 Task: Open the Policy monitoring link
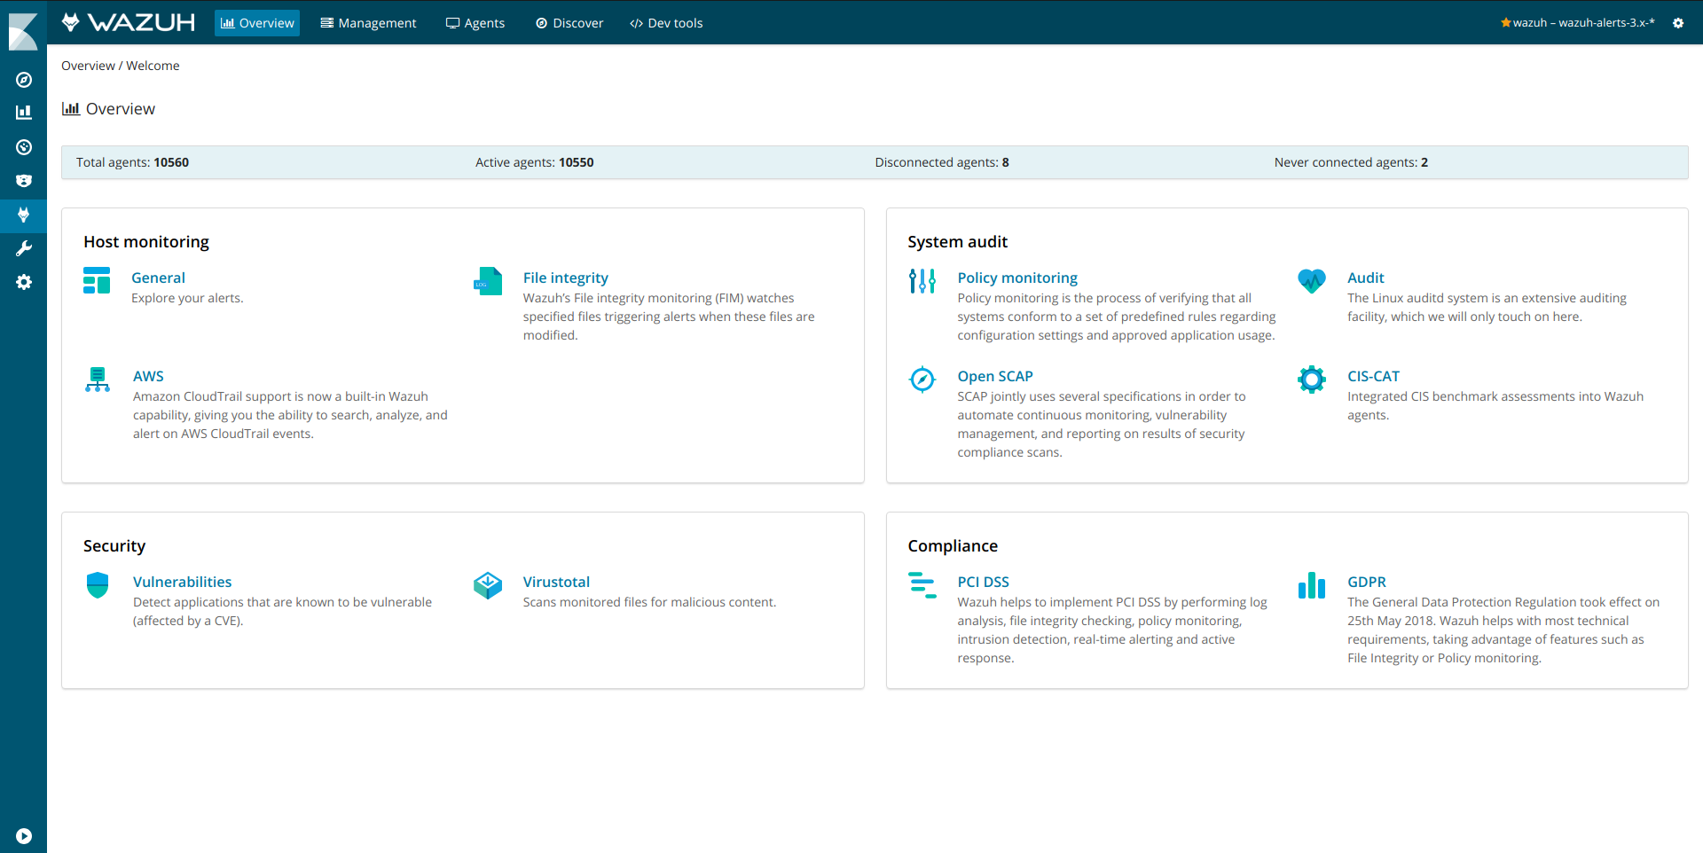1017,278
